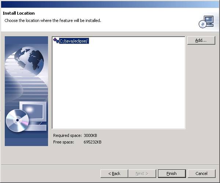Click the Required space label
The height and width of the screenshot is (183, 220).
(x=67, y=135)
